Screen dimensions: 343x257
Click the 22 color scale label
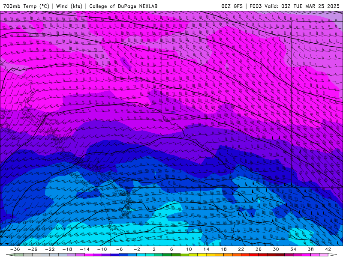coord(241,249)
